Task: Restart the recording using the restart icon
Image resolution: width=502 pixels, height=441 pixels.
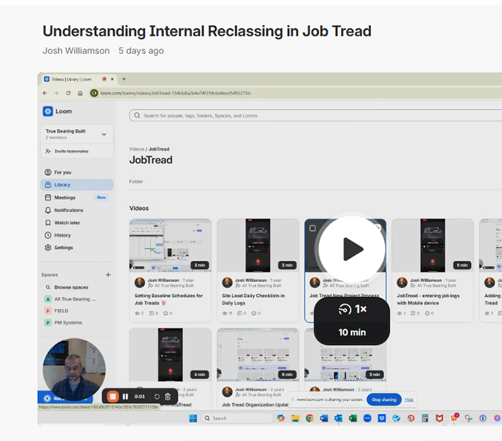Action: [156, 396]
